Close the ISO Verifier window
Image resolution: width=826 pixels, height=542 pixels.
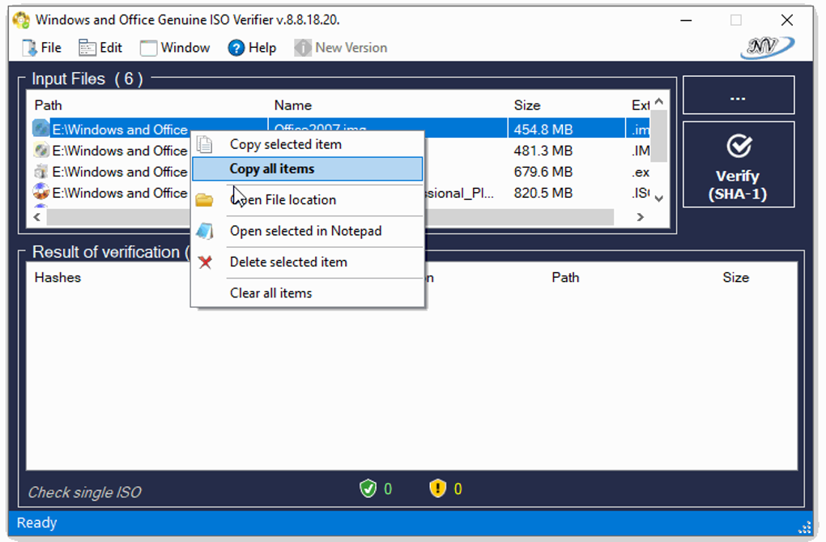pos(787,20)
